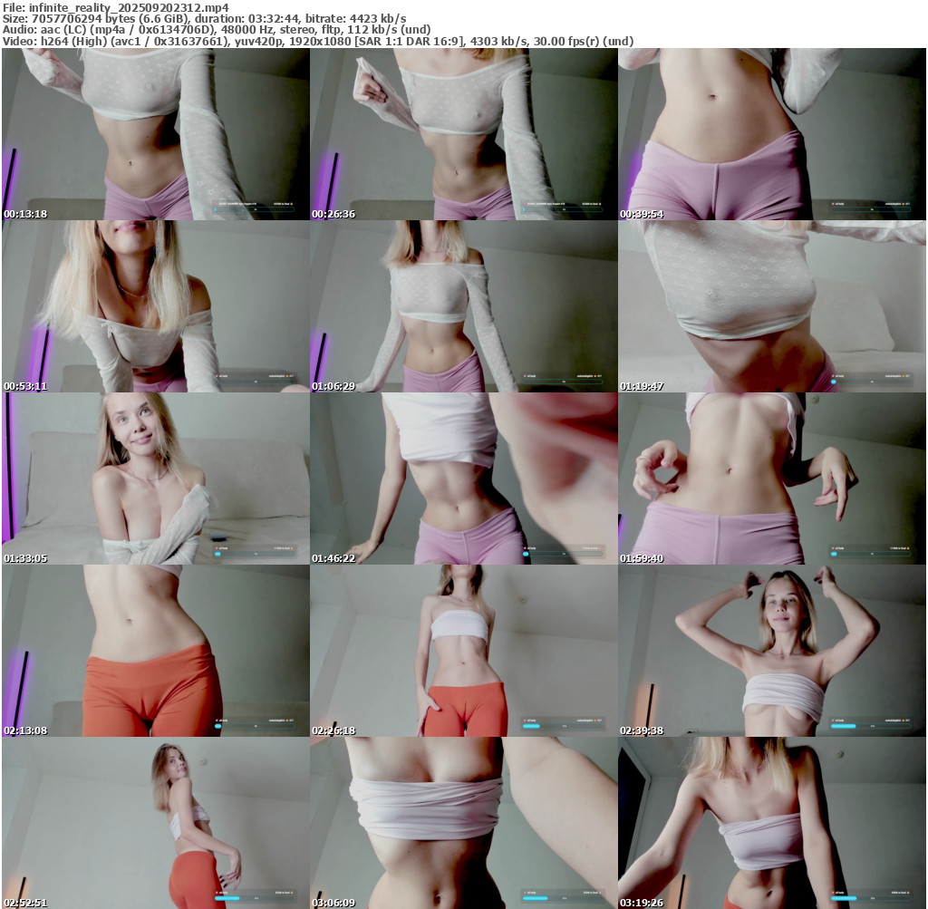
Task: Click the thumbnail at 00:39:54
Action: pyautogui.click(x=772, y=134)
